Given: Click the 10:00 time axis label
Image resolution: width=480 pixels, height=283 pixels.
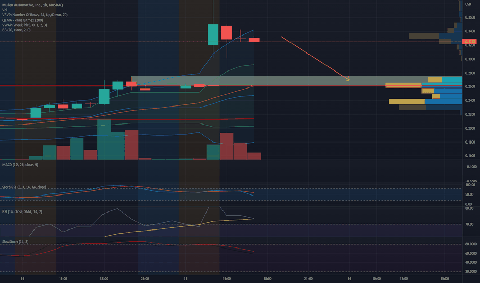Looking at the screenshot, I should click(376, 279).
